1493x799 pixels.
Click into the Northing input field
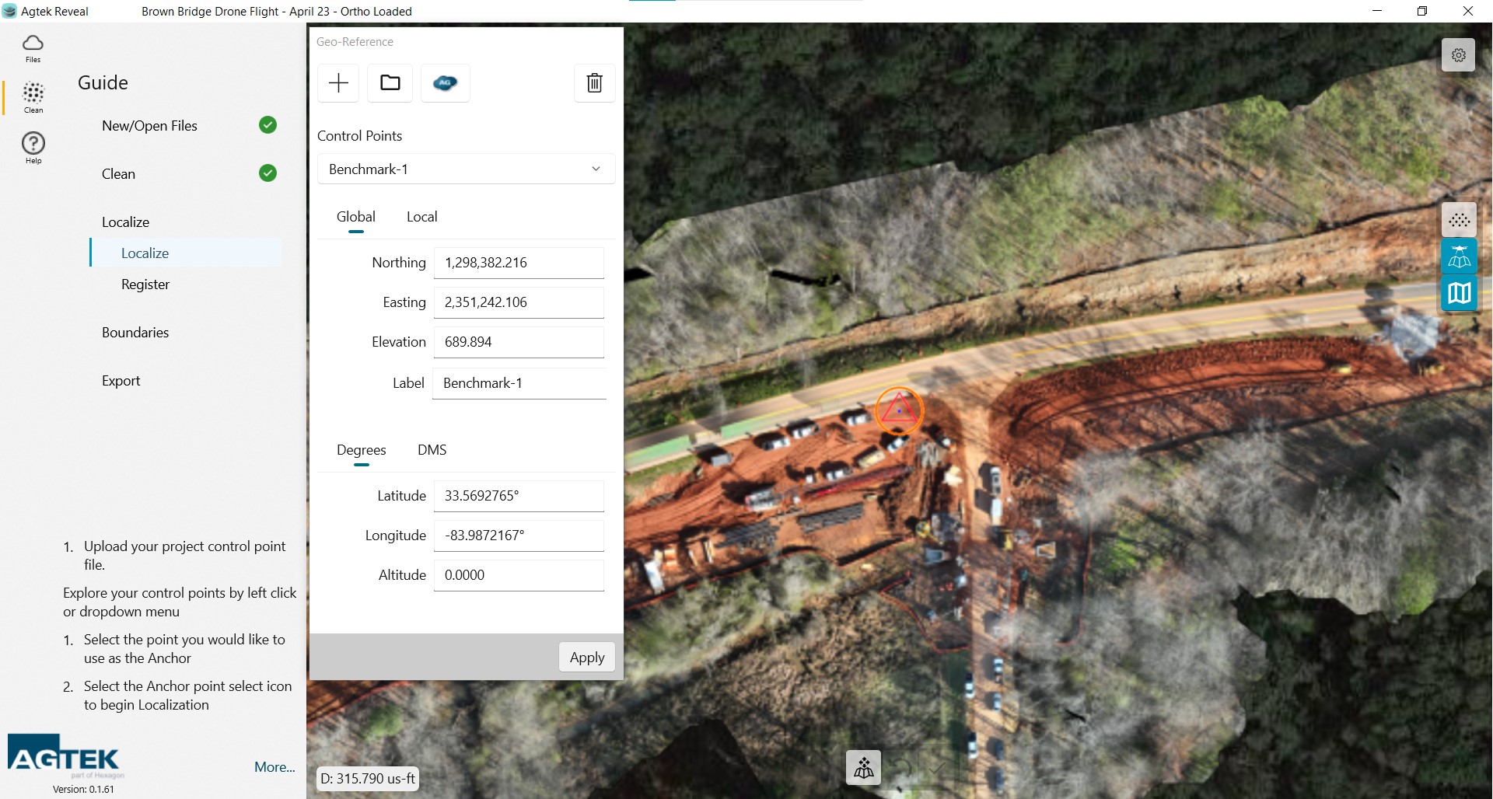click(x=518, y=263)
